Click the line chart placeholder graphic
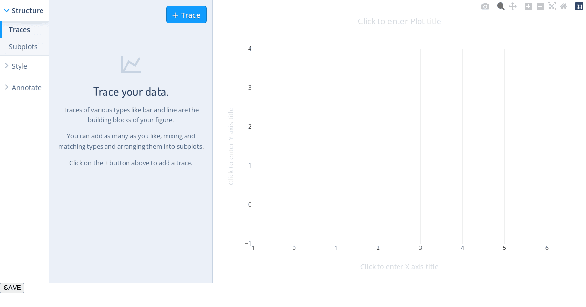The image size is (586, 307). click(131, 64)
